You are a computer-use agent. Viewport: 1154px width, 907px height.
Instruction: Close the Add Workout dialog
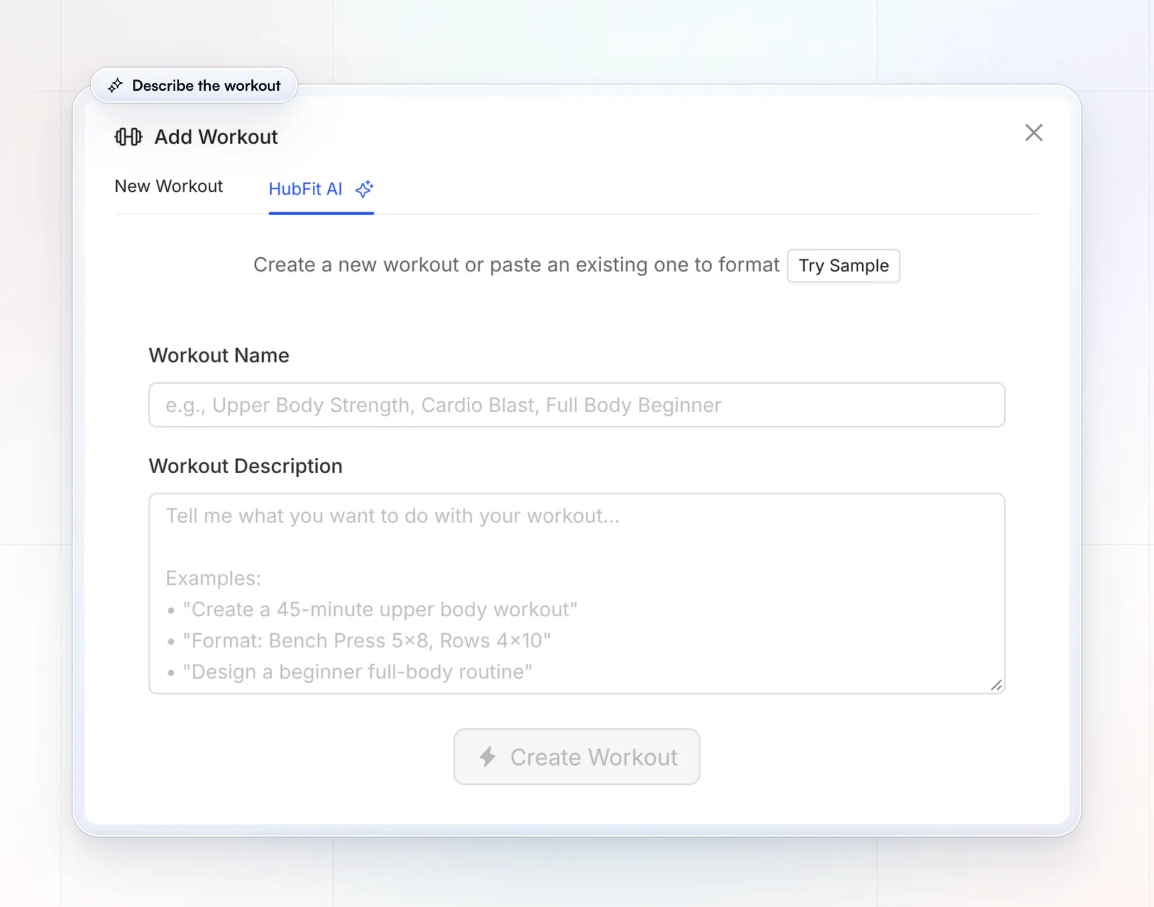tap(1033, 133)
